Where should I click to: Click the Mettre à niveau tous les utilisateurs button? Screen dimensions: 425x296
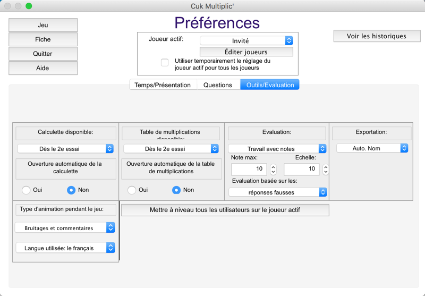point(225,210)
